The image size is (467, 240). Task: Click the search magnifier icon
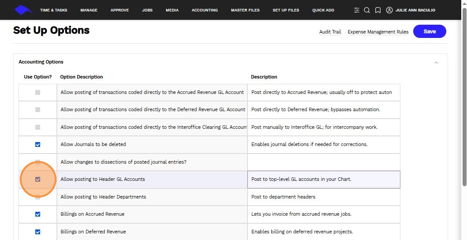pyautogui.click(x=367, y=10)
